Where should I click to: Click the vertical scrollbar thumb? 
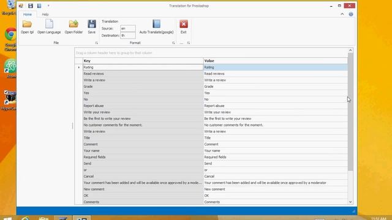tap(350, 112)
